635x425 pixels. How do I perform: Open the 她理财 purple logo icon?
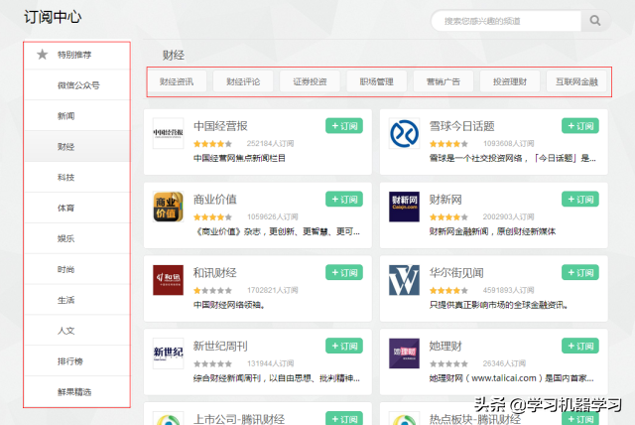tap(404, 354)
